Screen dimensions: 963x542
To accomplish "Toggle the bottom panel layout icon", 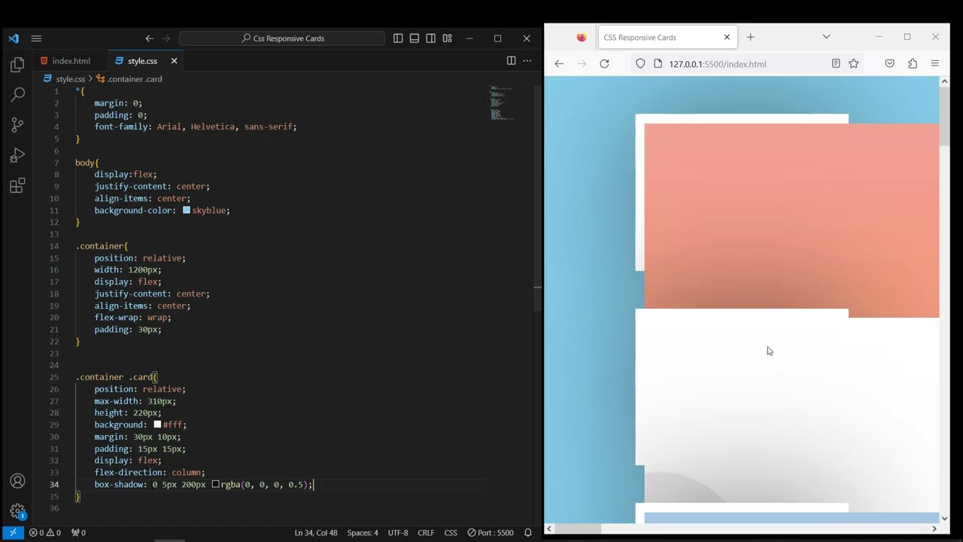I will tap(415, 38).
